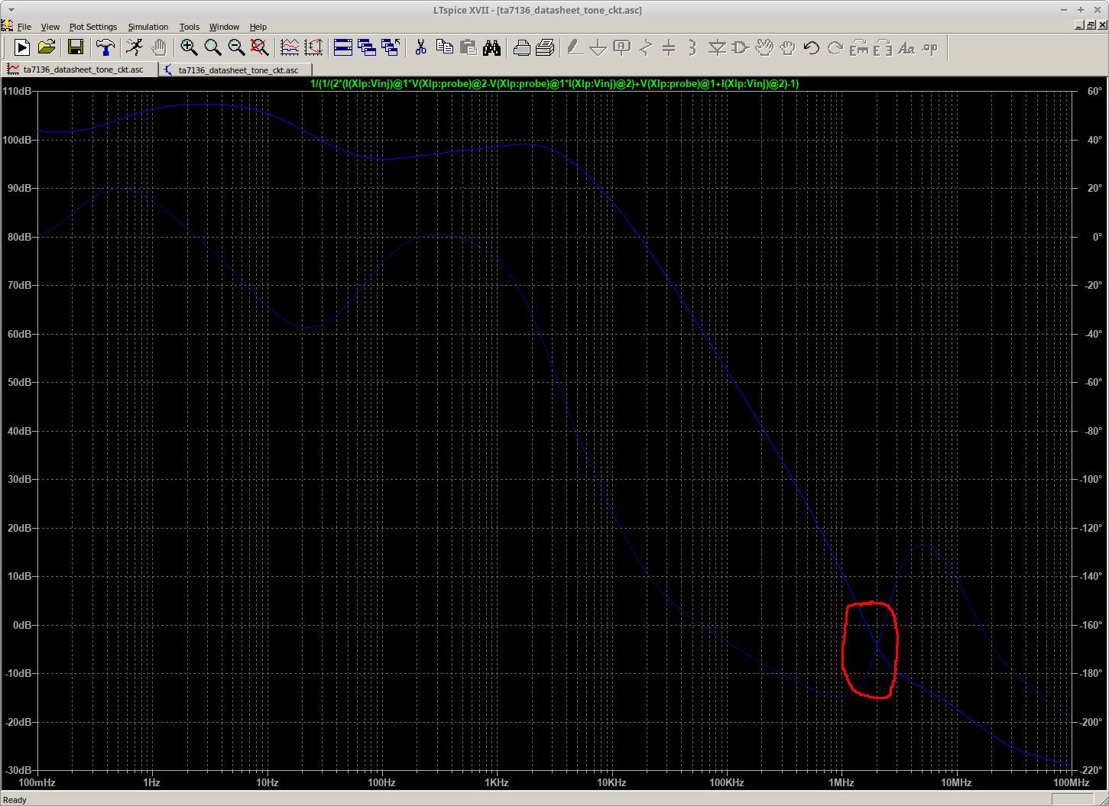Click the binoculars Find icon
Image resolution: width=1109 pixels, height=806 pixels.
point(491,48)
